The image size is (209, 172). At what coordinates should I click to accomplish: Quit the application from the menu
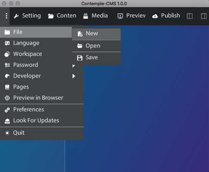pos(19,133)
